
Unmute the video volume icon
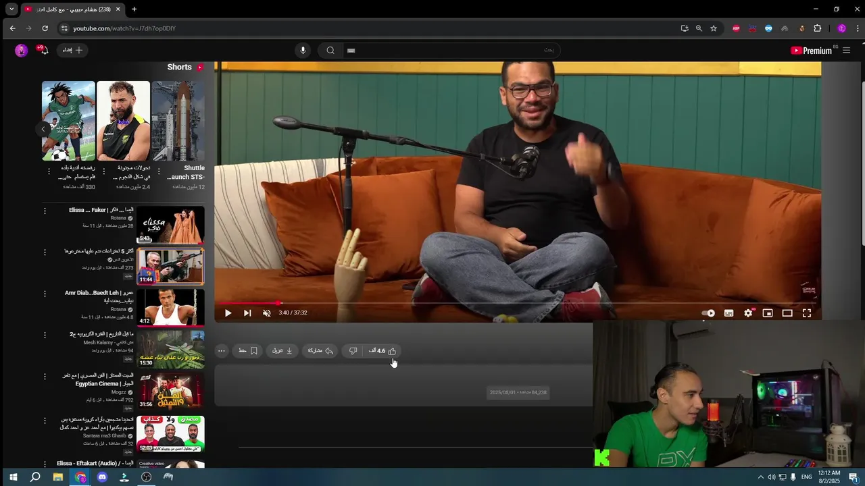(x=266, y=313)
